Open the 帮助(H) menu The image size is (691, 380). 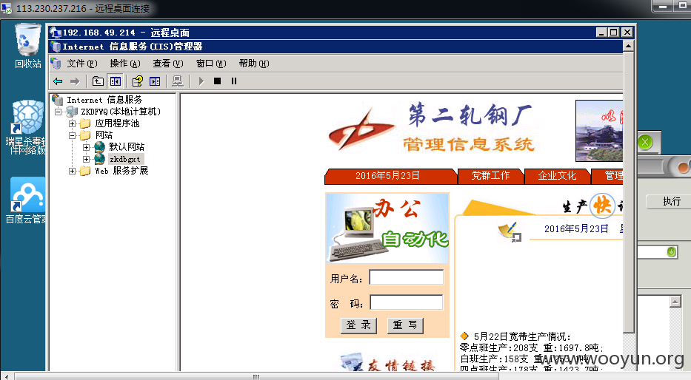[x=254, y=64]
